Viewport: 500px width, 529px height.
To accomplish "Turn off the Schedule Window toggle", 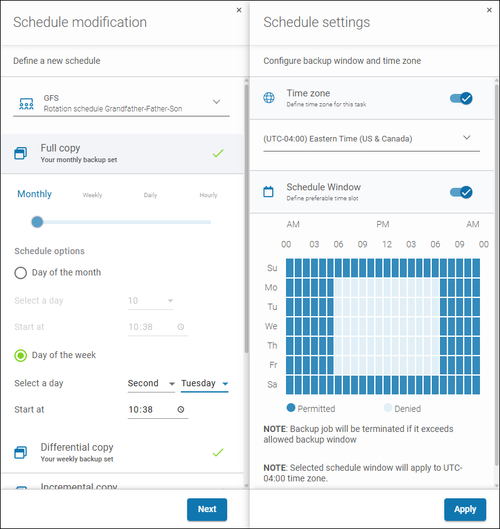I will point(461,192).
